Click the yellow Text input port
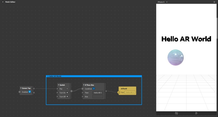Image resolution: width=218 pixels, height=117 pixels. click(x=118, y=92)
